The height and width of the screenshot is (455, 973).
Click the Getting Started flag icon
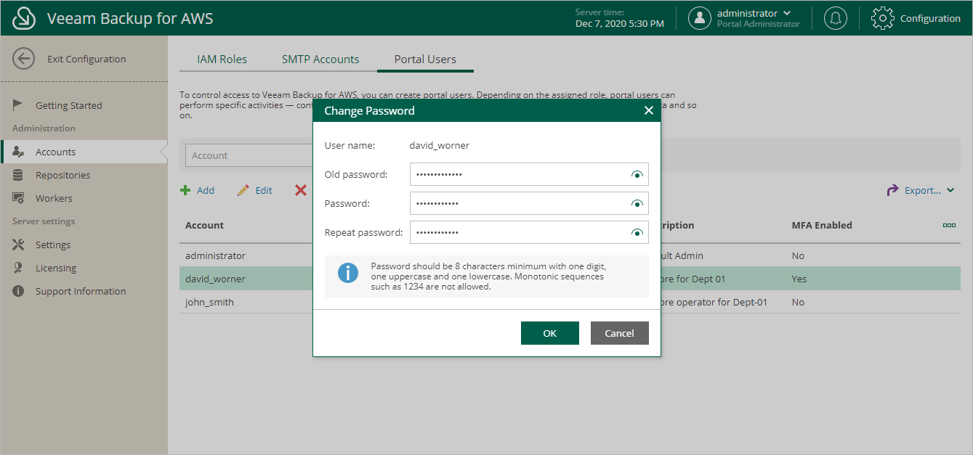click(18, 104)
